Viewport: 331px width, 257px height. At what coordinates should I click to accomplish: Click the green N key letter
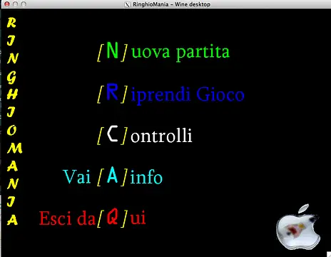pyautogui.click(x=112, y=50)
